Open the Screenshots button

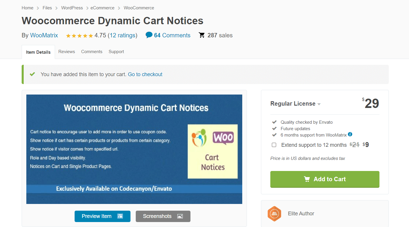(x=163, y=216)
